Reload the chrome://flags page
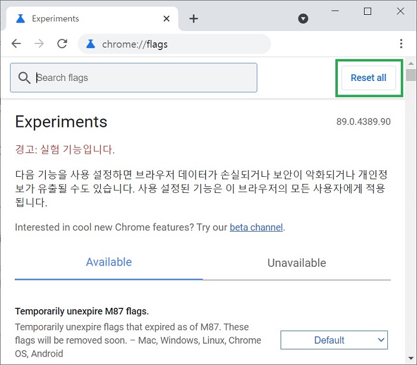Screen dimensions: 417x365 62,43
